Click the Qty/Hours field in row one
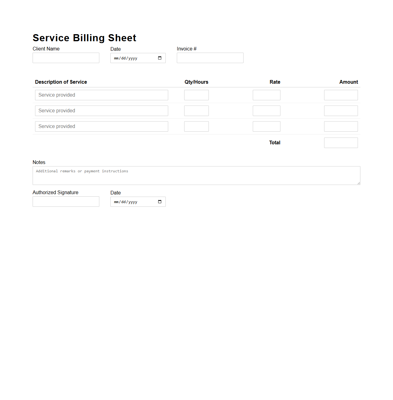Screen dimensions: 393x400 pyautogui.click(x=196, y=95)
